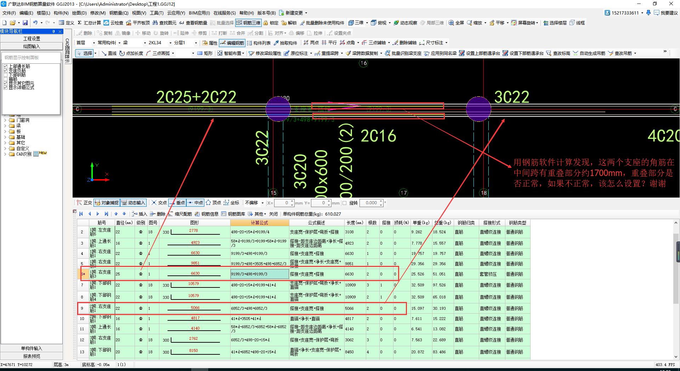The width and height of the screenshot is (680, 371).
Task: Open the BIM应用(I) menu
Action: click(199, 13)
